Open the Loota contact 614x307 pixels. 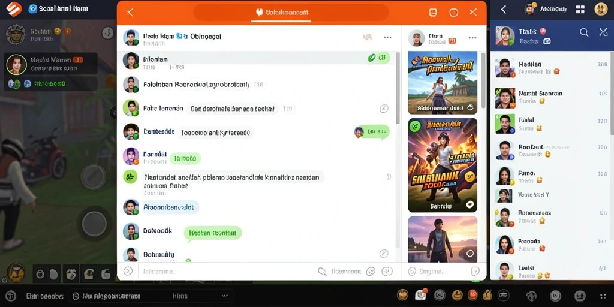[x=552, y=271]
